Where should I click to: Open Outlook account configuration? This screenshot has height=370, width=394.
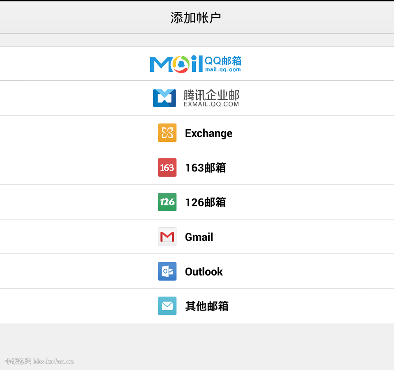[197, 271]
